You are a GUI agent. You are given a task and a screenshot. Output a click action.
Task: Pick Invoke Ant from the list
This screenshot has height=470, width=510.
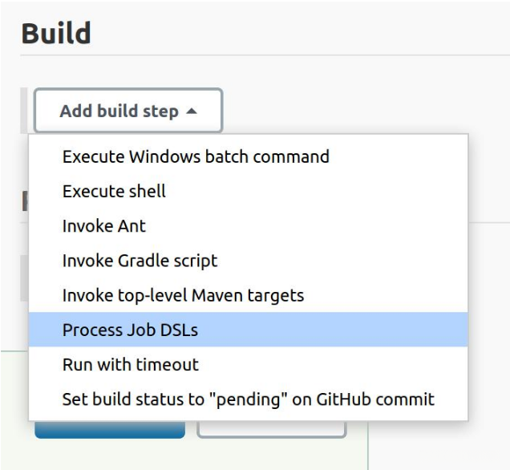[104, 226]
